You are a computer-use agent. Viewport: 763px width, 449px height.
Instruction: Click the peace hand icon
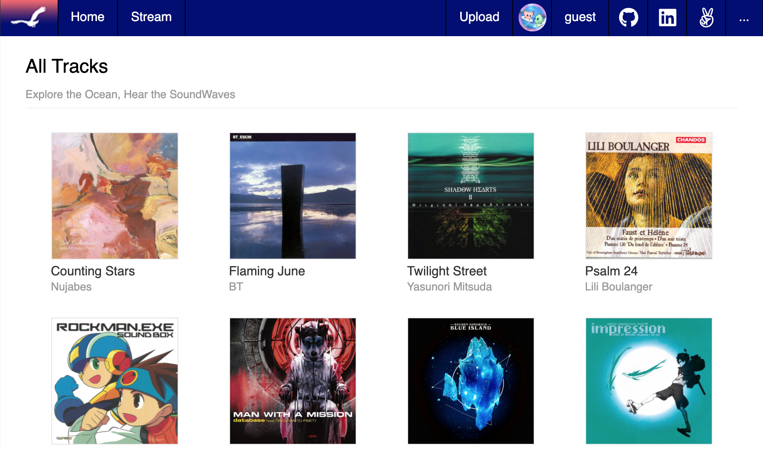[706, 17]
